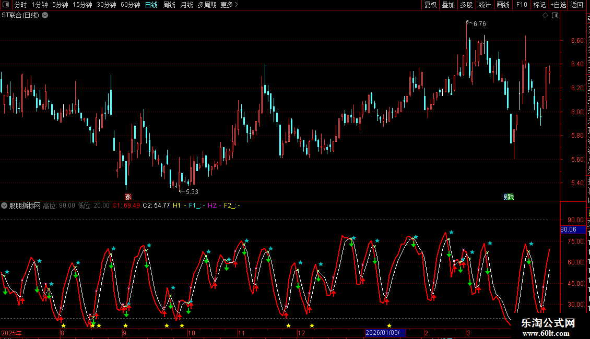Image resolution: width=590 pixels, height=339 pixels.
Task: Select the 30分钟 period
Action: [106, 5]
